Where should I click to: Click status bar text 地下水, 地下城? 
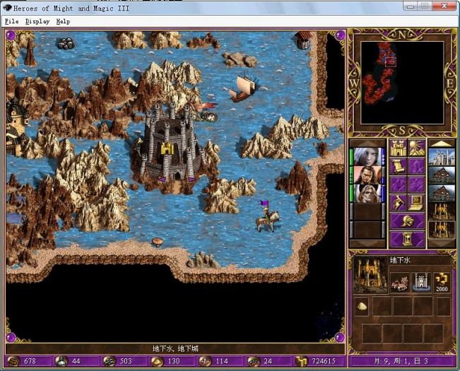175,348
